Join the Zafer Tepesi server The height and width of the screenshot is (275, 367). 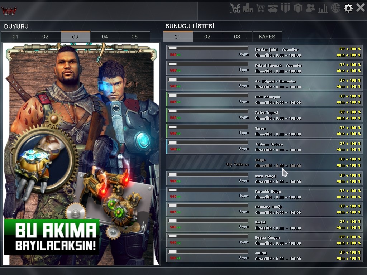click(x=264, y=115)
